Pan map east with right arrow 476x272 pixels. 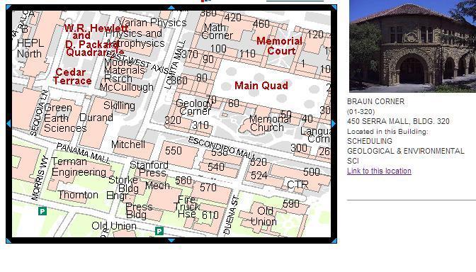334,123
